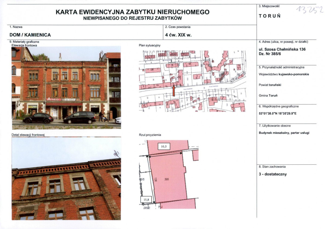The width and height of the screenshot is (325, 229).
Task: Click the caption 'Elewacja frontowa'
Action: click(24, 45)
